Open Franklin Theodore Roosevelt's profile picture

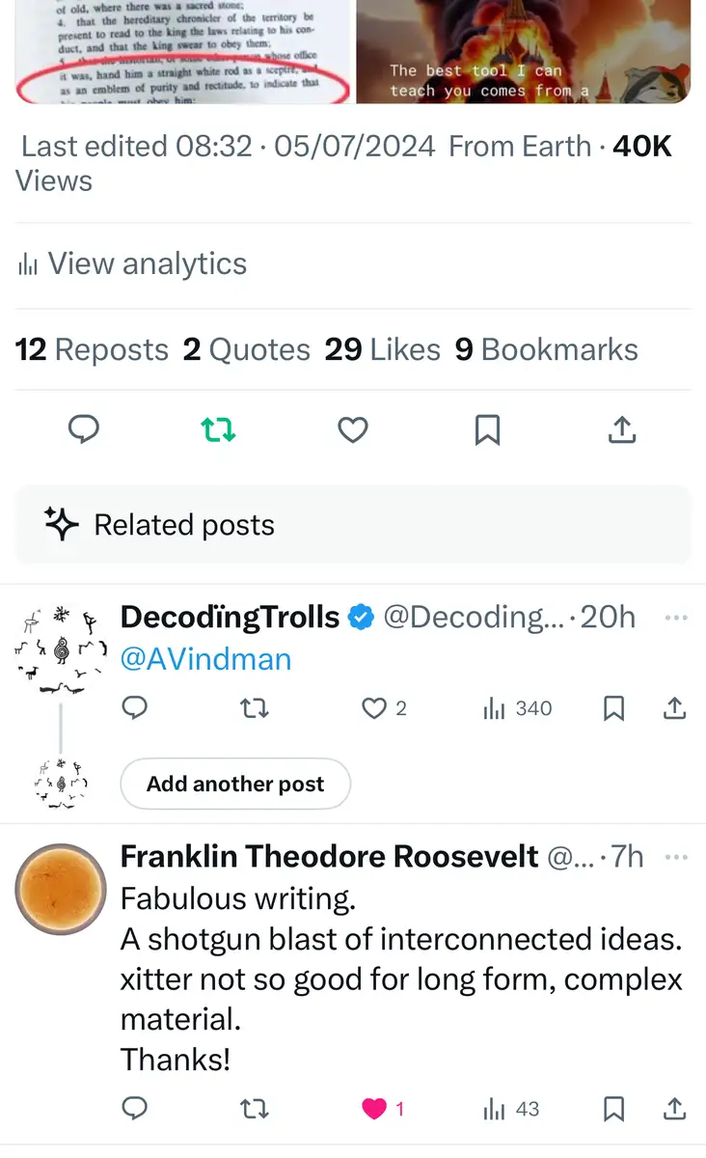pos(60,889)
